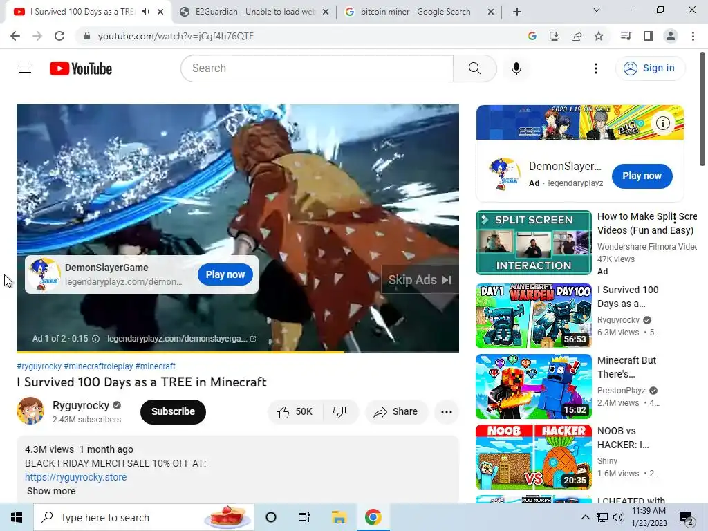The width and height of the screenshot is (708, 531).
Task: Select the I Survived 100 Days tab
Action: coord(82,12)
